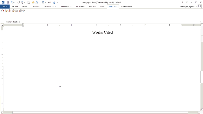Toggle Touch/Mouse mode icon
Screen dimensions: 203x114
[x=22, y=2]
